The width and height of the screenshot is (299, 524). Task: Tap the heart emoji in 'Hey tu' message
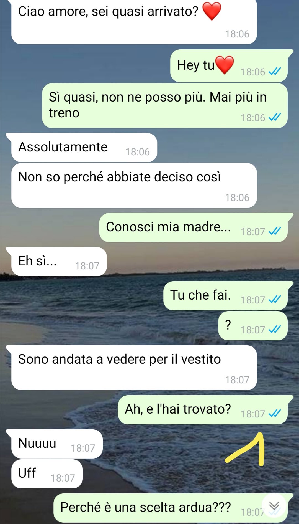point(225,65)
